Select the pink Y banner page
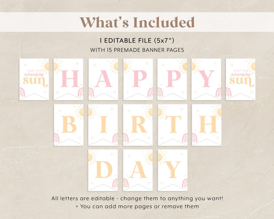The height and width of the screenshot is (219, 274). click(x=206, y=79)
